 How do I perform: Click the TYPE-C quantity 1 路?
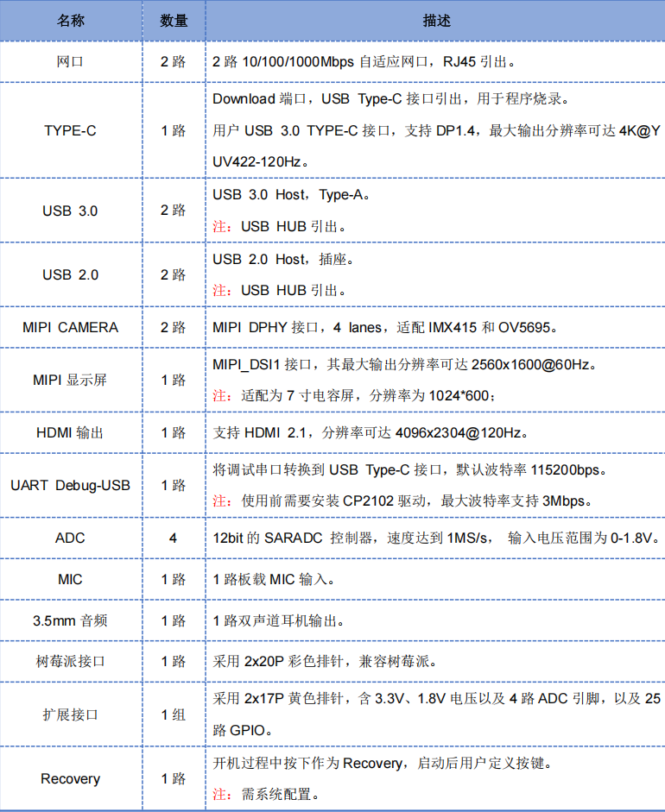pyautogui.click(x=173, y=130)
